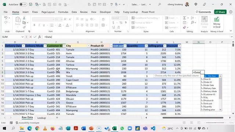Open the Fuzzy Lookup tab
The width and height of the screenshot is (235, 132).
point(131,12)
